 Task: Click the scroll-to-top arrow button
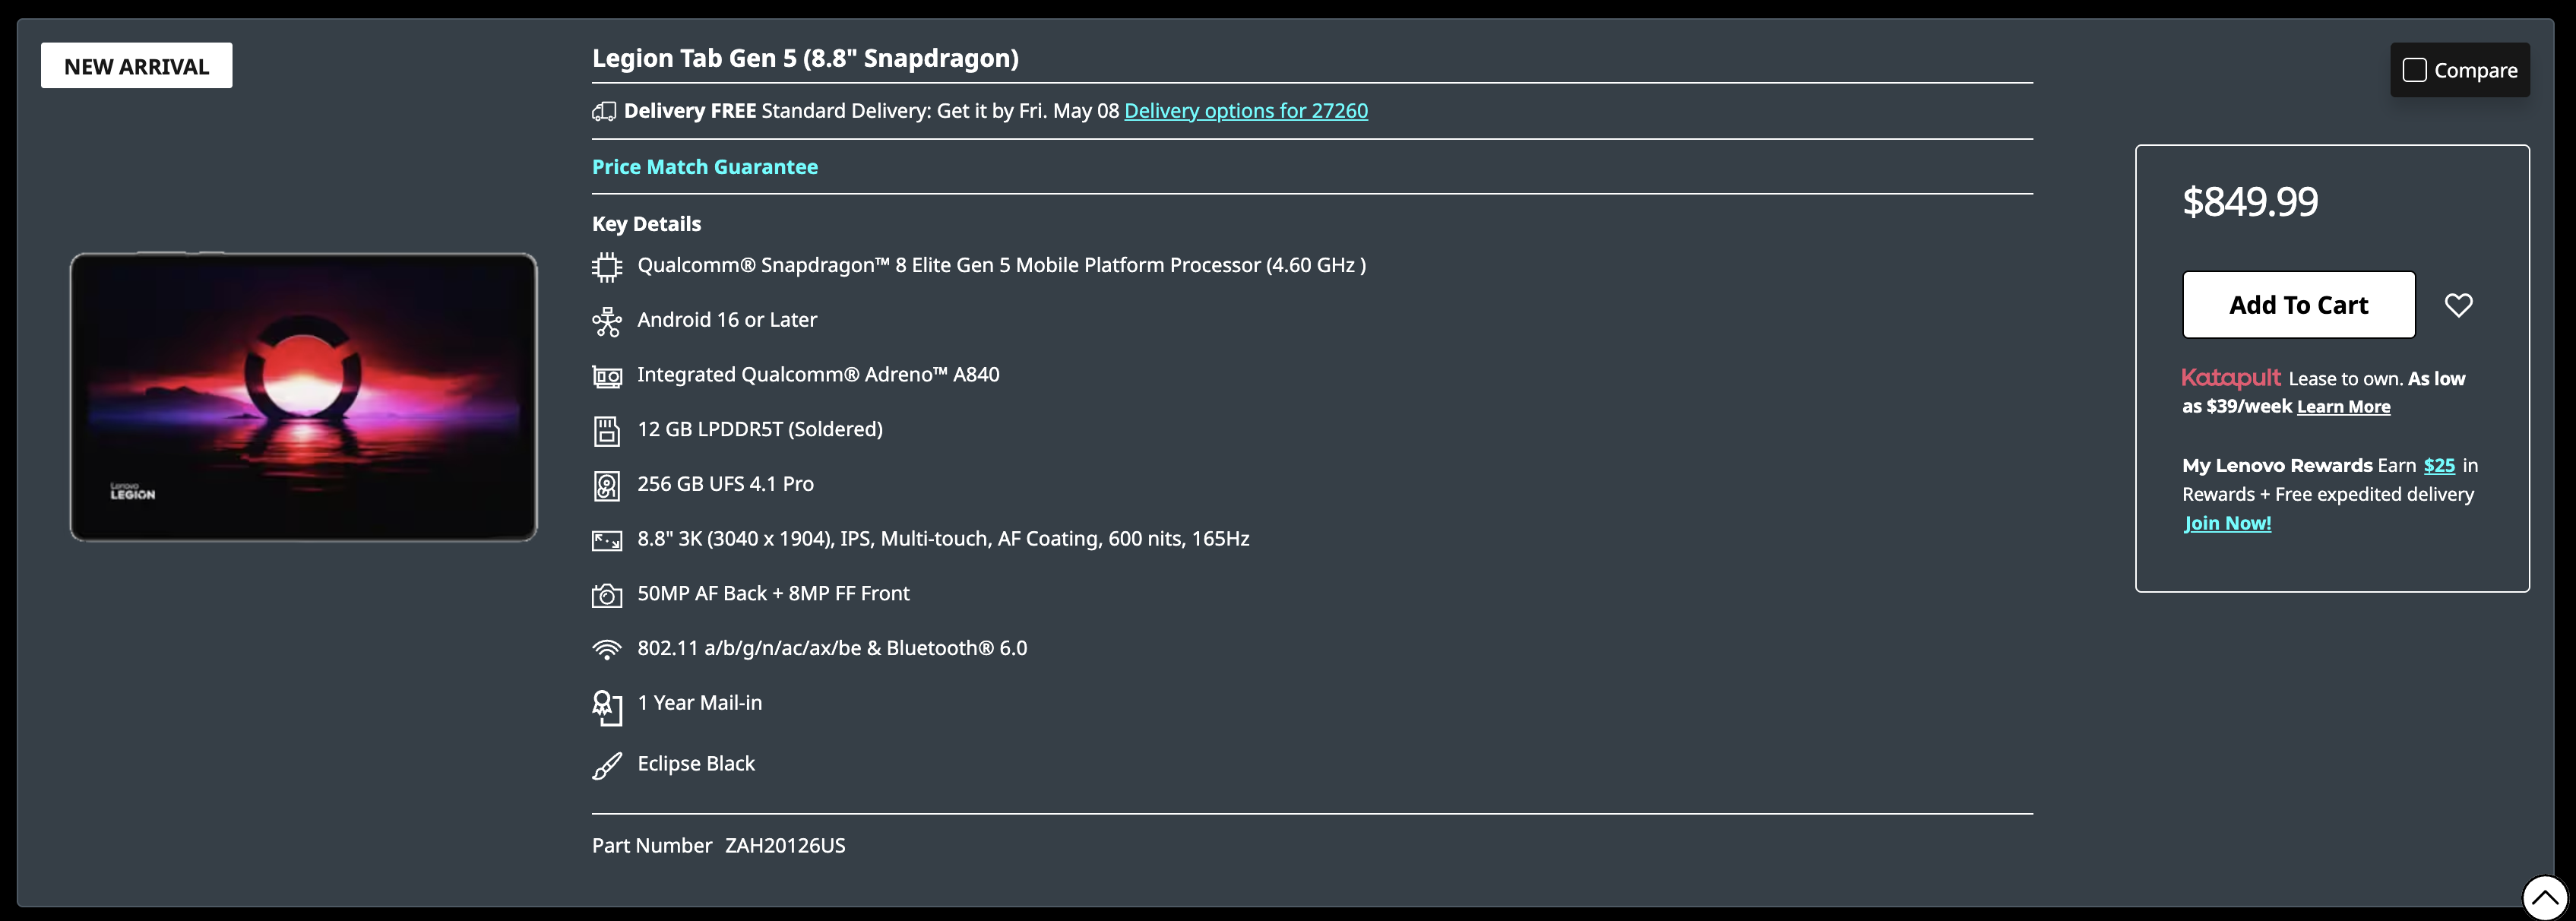(x=2544, y=897)
